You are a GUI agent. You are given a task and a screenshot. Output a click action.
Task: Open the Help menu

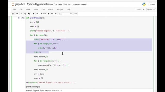69,9
